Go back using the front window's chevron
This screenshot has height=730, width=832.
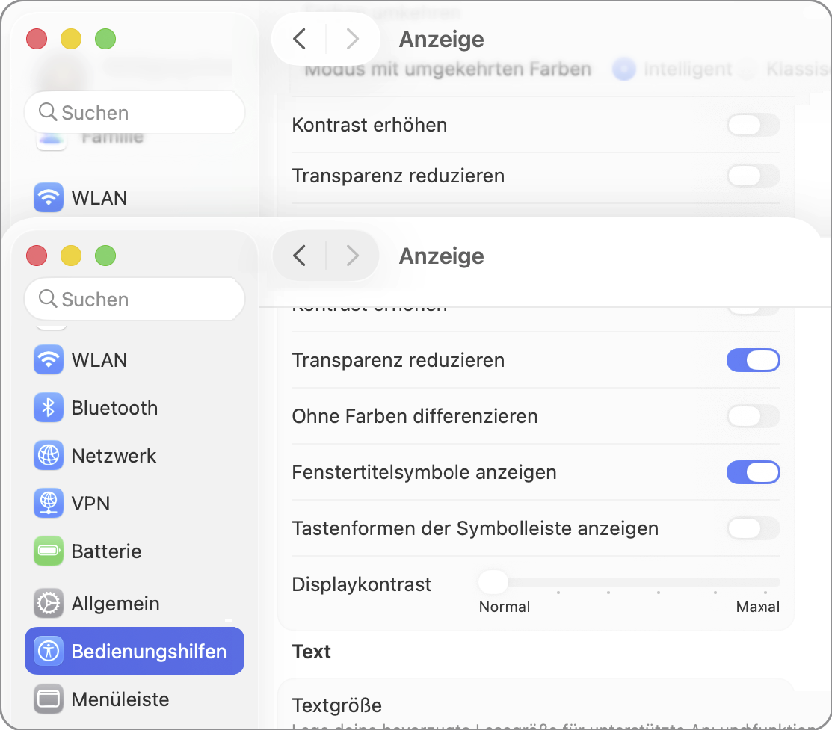tap(300, 256)
